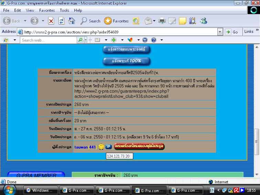Click the Stop loading red X icon
This screenshot has height=195, width=260.
51,21
